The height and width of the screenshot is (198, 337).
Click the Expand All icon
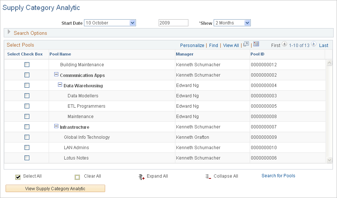[142, 177]
